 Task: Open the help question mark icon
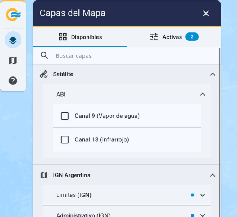tap(13, 81)
